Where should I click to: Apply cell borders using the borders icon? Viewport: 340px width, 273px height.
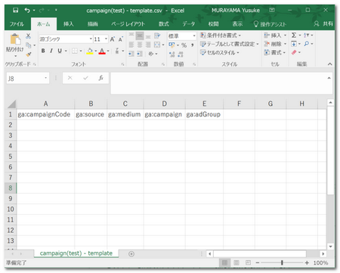pyautogui.click(x=75, y=51)
